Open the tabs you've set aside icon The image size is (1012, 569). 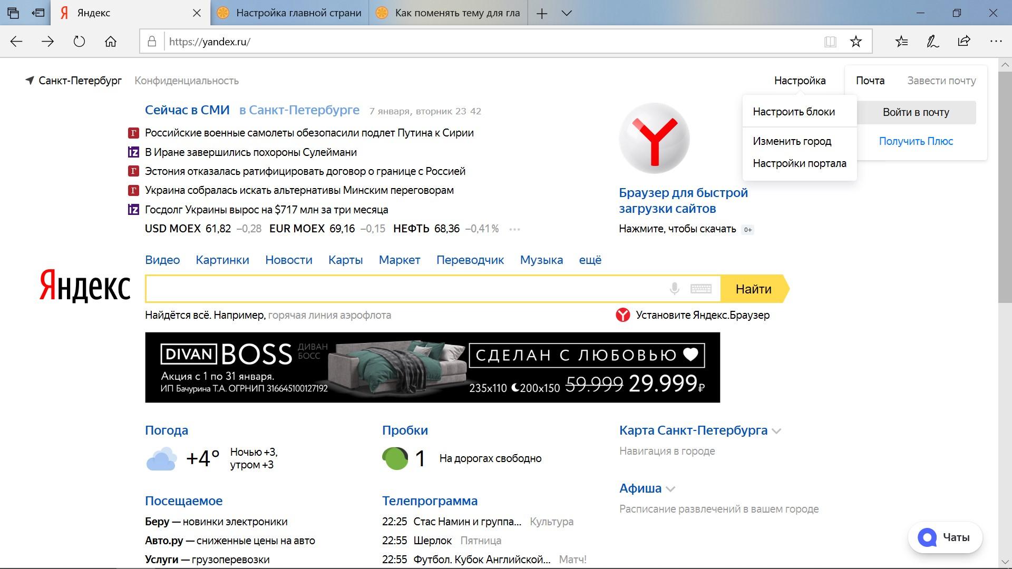pyautogui.click(x=13, y=13)
